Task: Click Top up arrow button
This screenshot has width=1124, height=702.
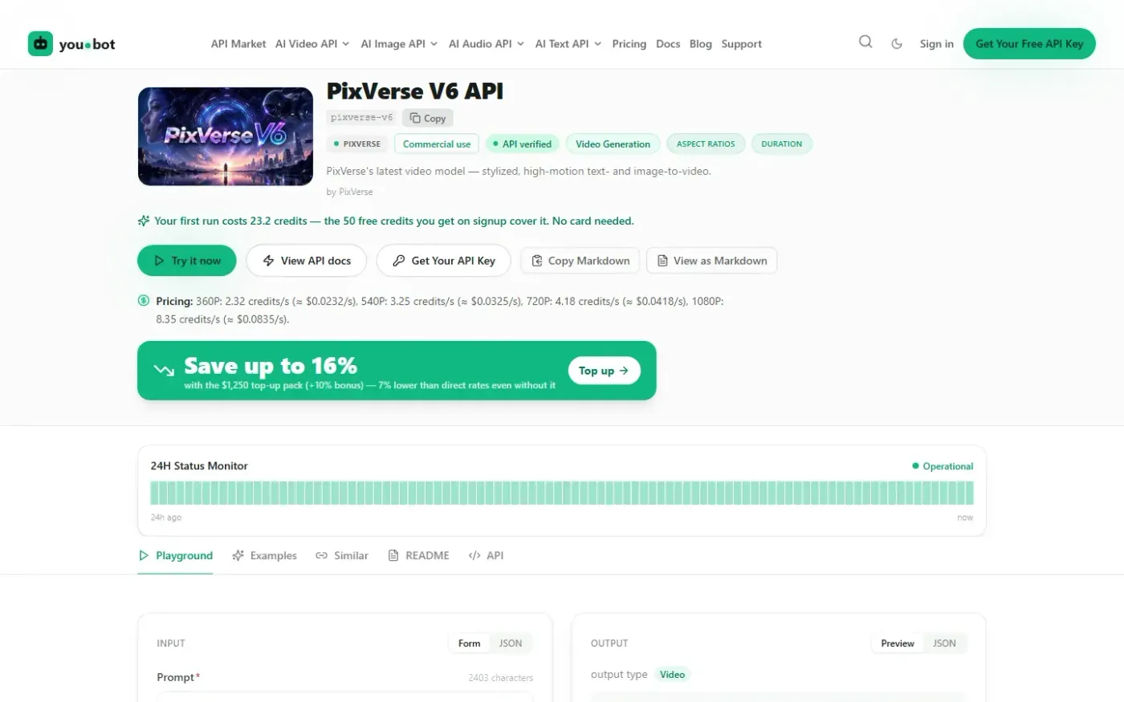Action: coord(605,371)
